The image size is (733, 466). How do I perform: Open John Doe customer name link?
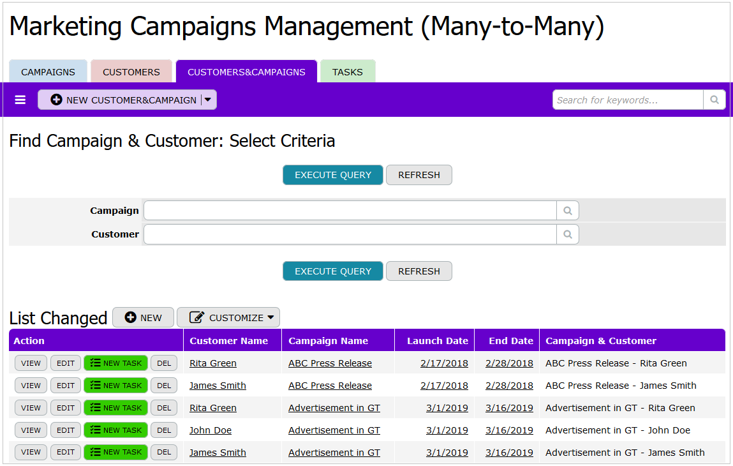pos(211,430)
